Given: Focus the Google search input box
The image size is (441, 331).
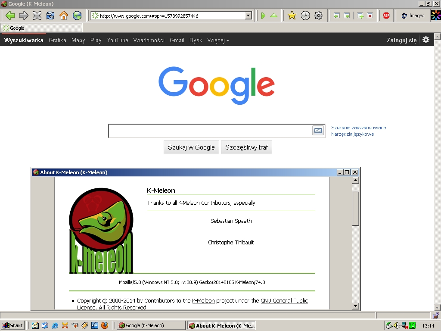Looking at the screenshot, I should (210, 131).
